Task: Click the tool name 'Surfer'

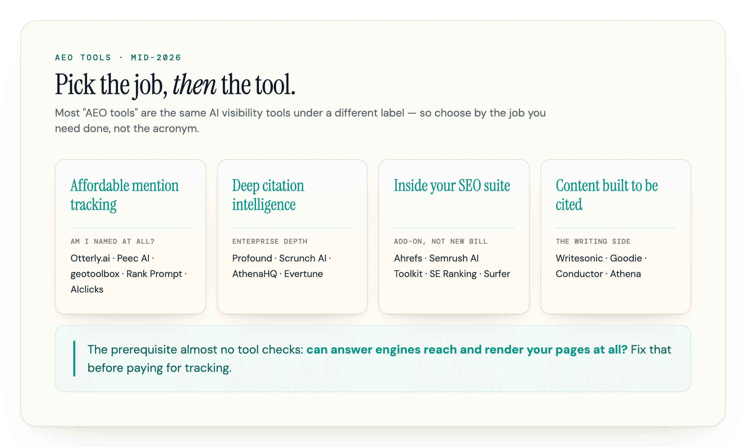Action: [x=497, y=274]
